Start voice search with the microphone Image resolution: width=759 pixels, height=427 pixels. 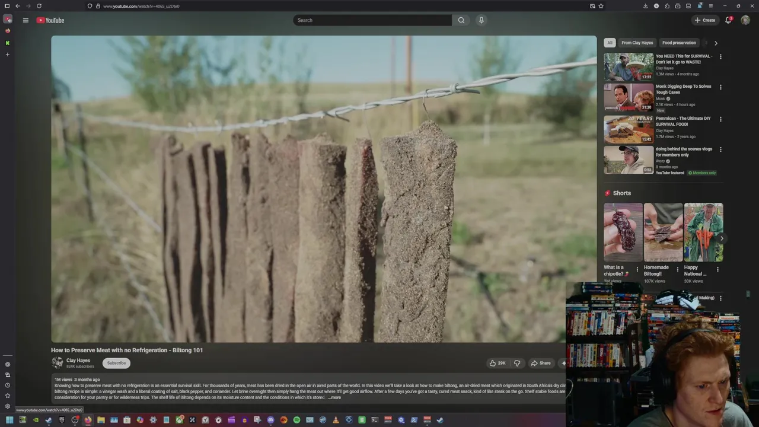[x=481, y=20]
